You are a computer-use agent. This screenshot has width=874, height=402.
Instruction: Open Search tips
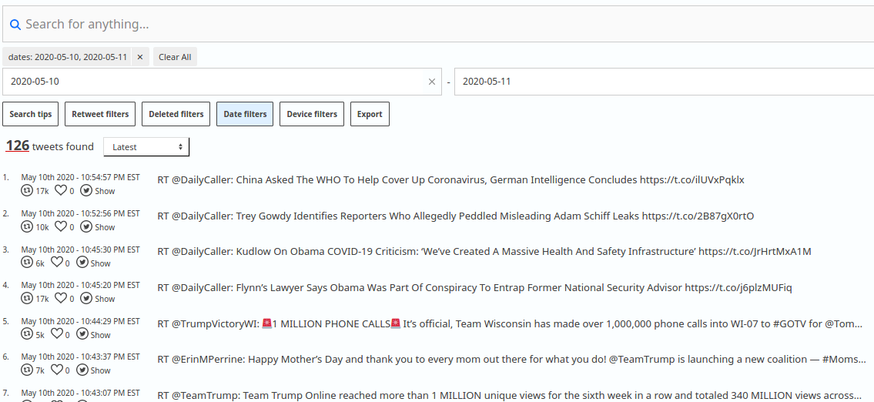(31, 114)
